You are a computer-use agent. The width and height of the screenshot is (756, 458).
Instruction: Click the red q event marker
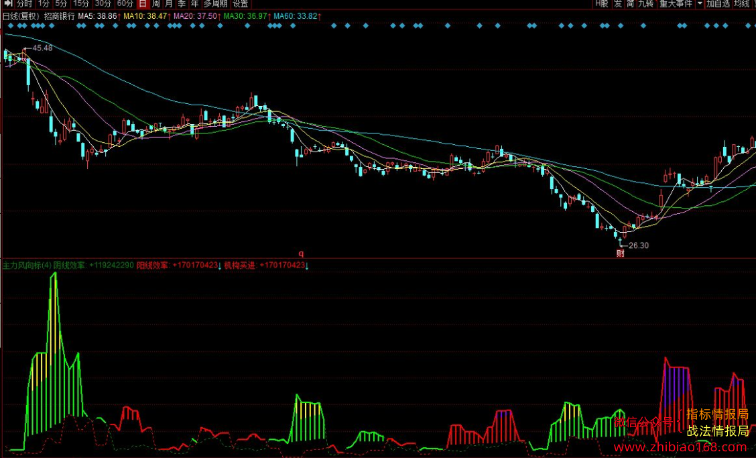[301, 253]
